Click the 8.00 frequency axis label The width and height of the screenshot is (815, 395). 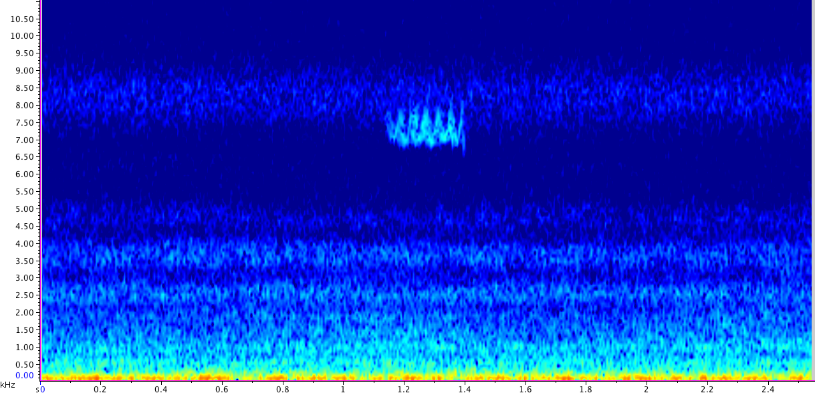tap(25, 106)
